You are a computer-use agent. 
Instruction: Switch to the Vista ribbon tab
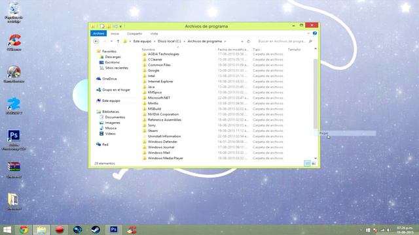(x=154, y=33)
